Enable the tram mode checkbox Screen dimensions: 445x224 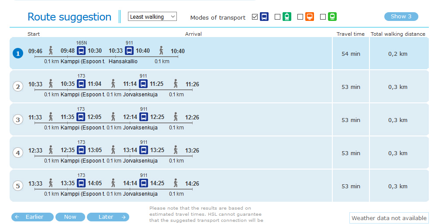(x=278, y=17)
